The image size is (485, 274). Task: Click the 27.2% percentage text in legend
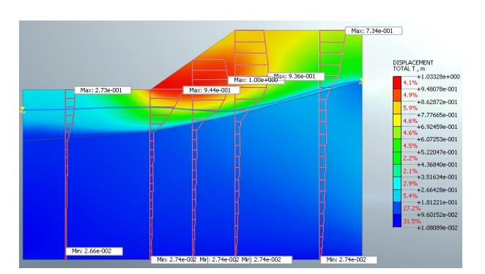(x=412, y=209)
